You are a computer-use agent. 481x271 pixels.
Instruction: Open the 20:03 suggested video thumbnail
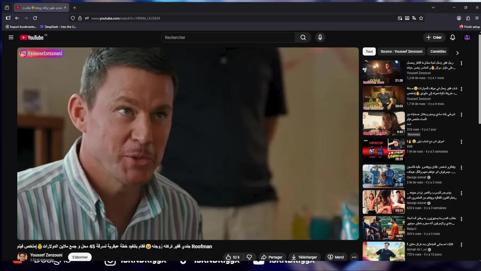[x=384, y=98]
